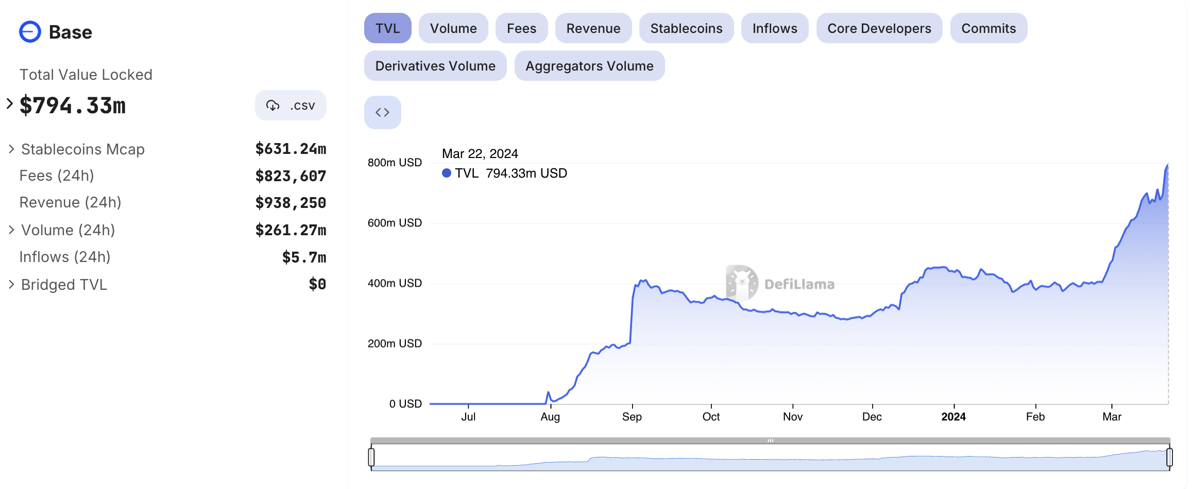This screenshot has height=489, width=1192.
Task: Click the Base chain title
Action: [x=71, y=32]
